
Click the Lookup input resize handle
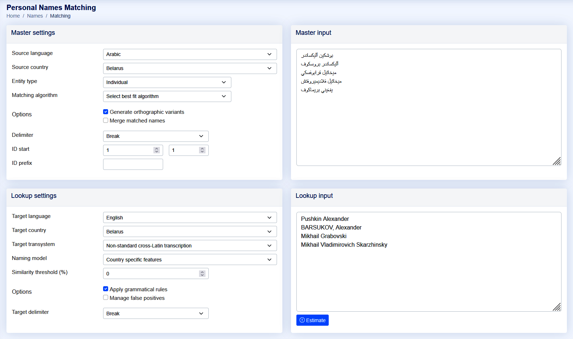coord(557,307)
